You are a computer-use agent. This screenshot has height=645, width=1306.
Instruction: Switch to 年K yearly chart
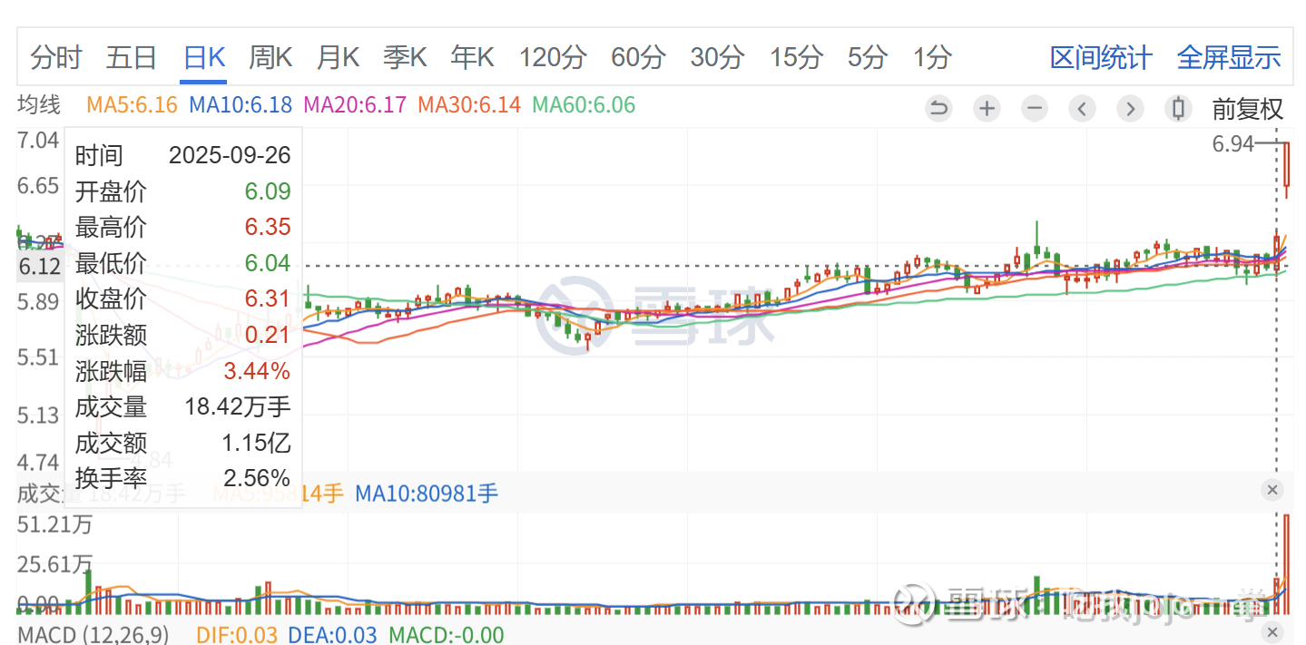coord(472,58)
